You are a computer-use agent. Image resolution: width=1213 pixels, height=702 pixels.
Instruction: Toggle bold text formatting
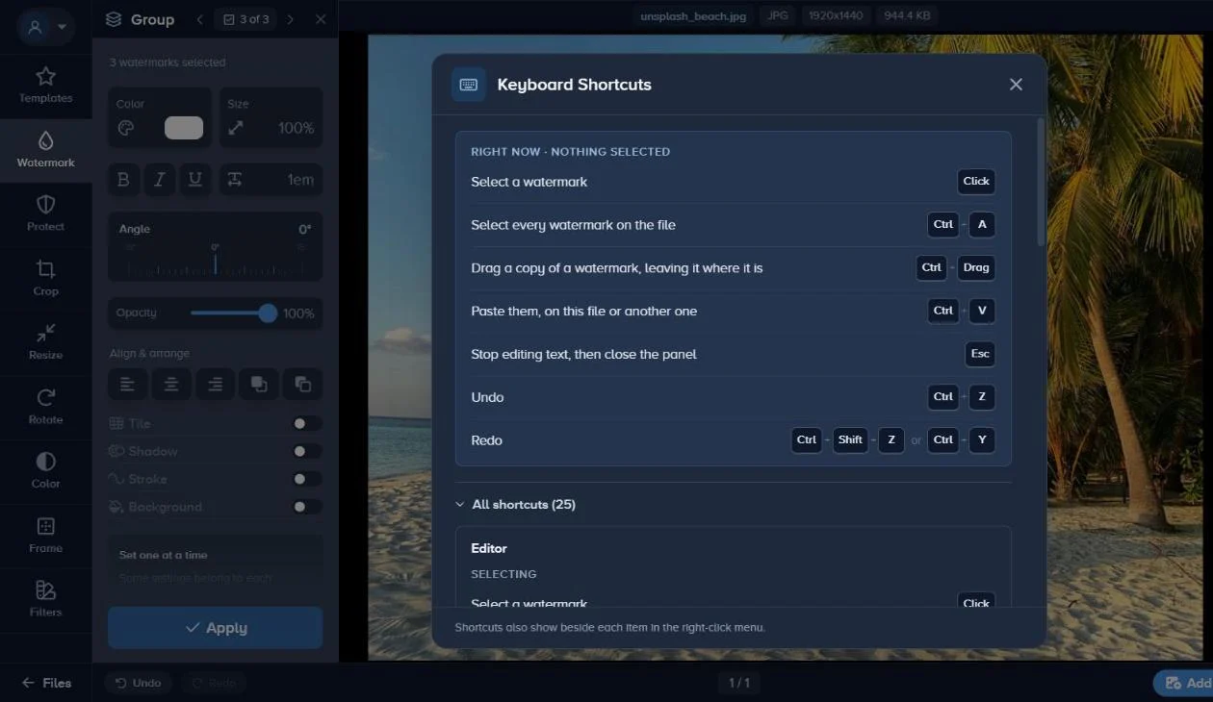[123, 180]
